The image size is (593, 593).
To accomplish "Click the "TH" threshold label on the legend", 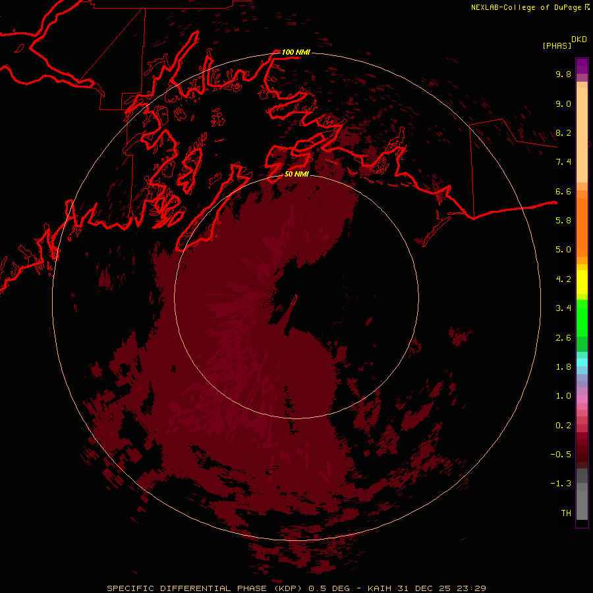I will (x=566, y=513).
